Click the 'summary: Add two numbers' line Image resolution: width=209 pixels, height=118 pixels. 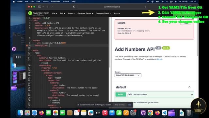52,58
